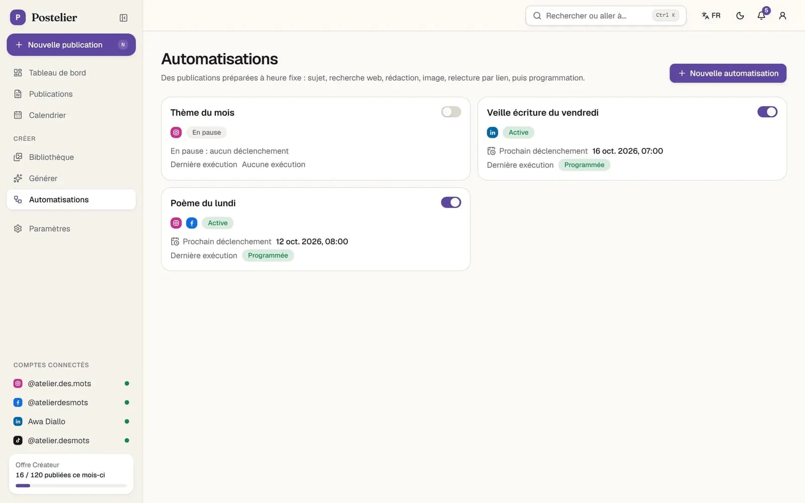Open Bibliothèque section
Screen dimensions: 805x503
71,157
